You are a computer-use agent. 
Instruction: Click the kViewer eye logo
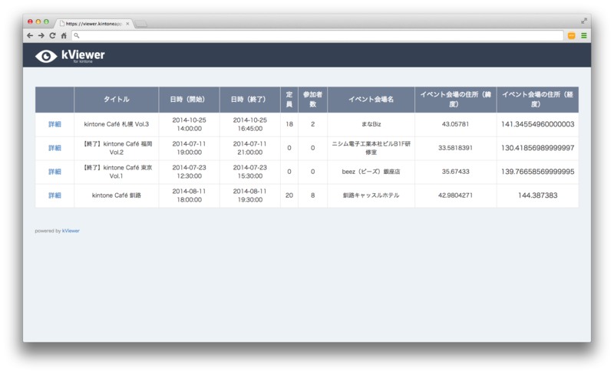click(46, 57)
